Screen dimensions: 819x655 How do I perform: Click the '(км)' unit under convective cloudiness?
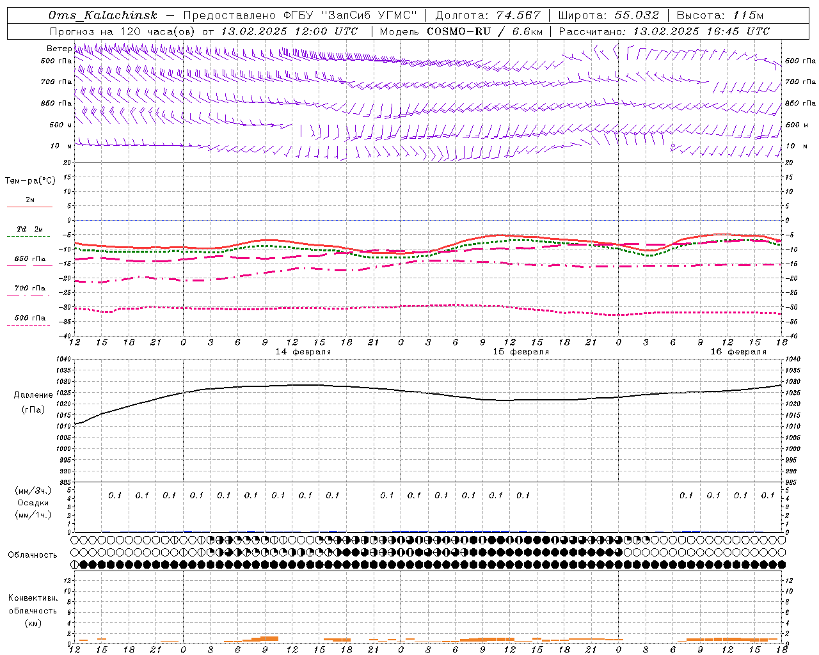click(x=33, y=623)
